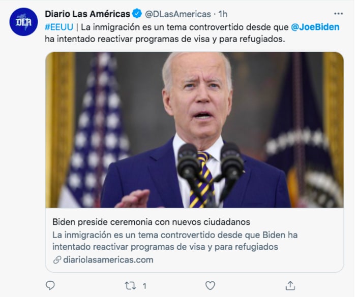Open the #EEUU hashtag
356x297 pixels.
click(x=59, y=27)
